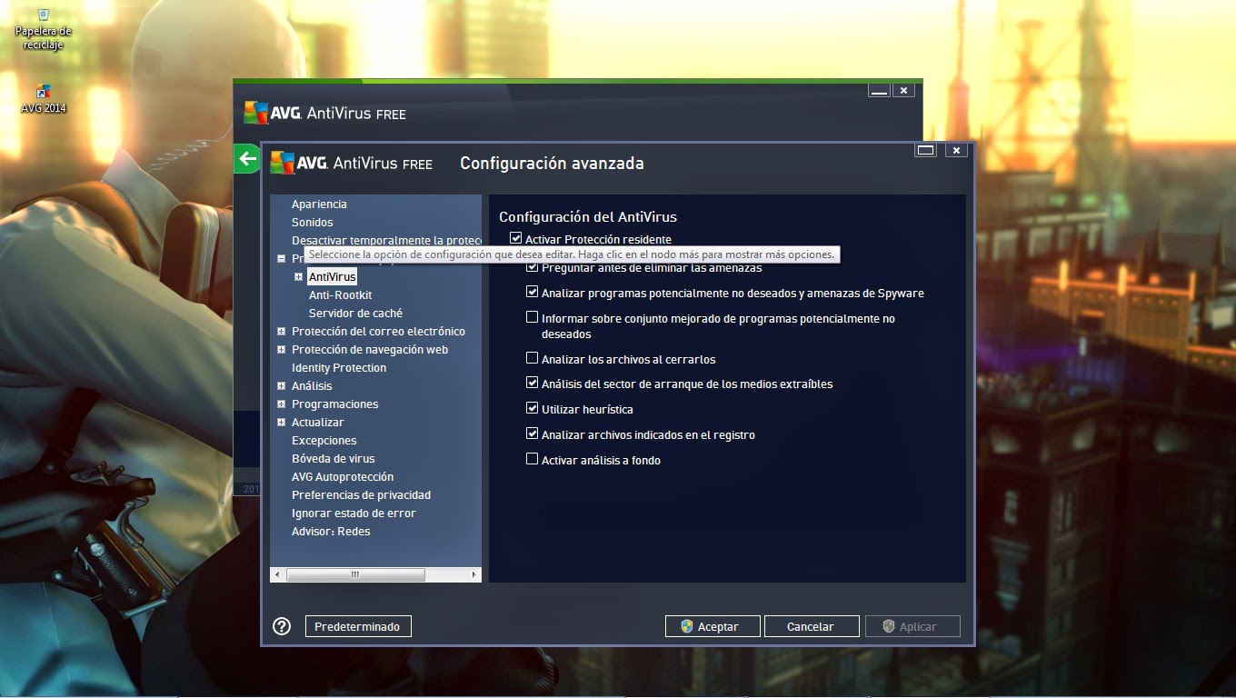The height and width of the screenshot is (698, 1236).
Task: Open Ignorar estado de error settings
Action: click(x=354, y=513)
